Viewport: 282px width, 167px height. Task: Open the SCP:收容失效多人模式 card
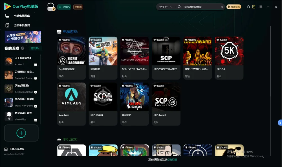pyautogui.click(x=166, y=58)
